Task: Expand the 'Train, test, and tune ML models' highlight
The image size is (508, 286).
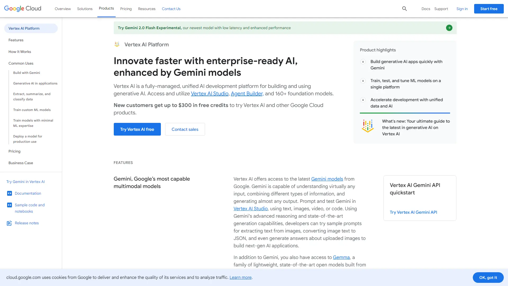Action: 363,81
